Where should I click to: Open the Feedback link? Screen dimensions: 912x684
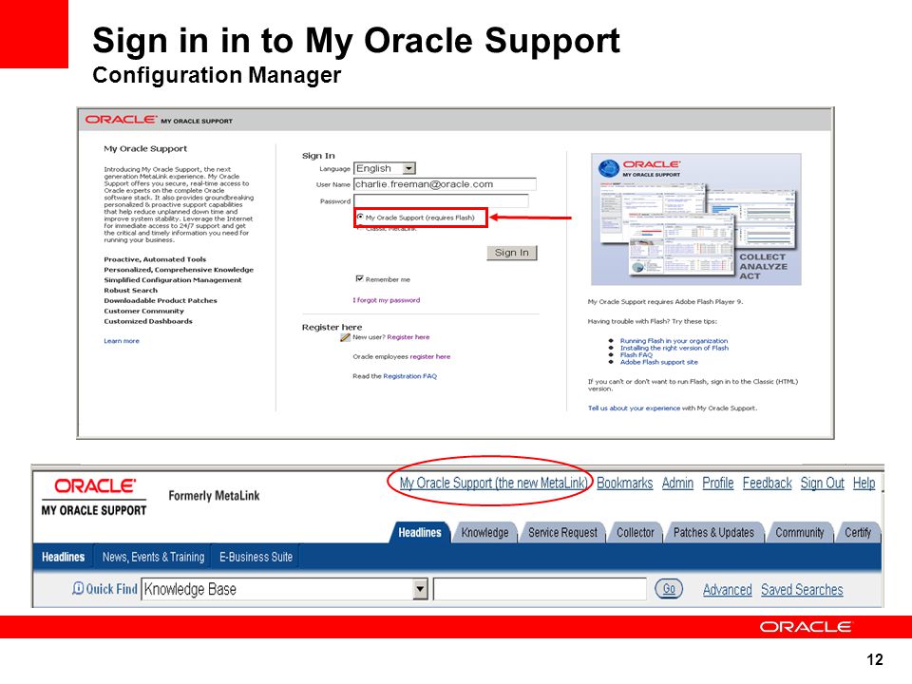pos(768,484)
